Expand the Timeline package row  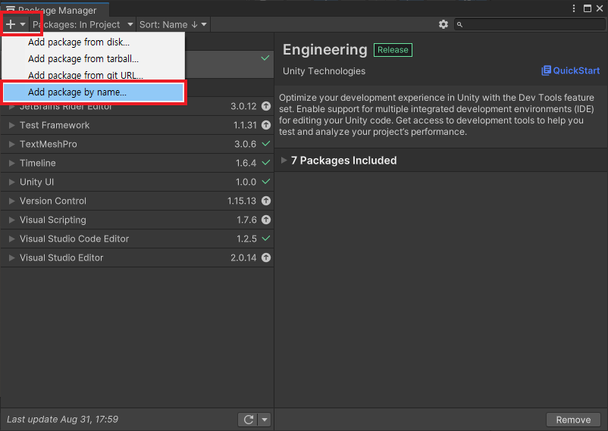11,163
